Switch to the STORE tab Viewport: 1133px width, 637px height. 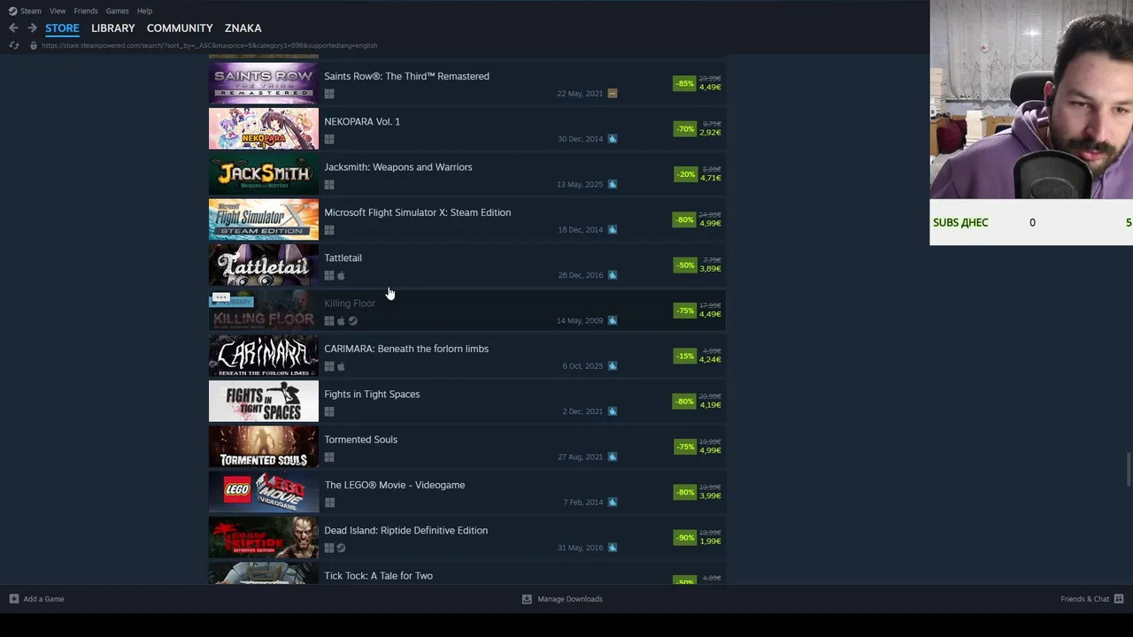[62, 28]
